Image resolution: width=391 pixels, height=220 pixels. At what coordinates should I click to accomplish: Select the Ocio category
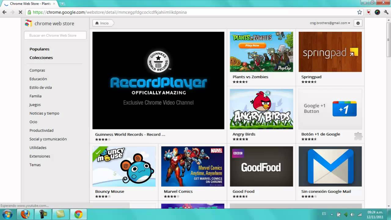[33, 122]
